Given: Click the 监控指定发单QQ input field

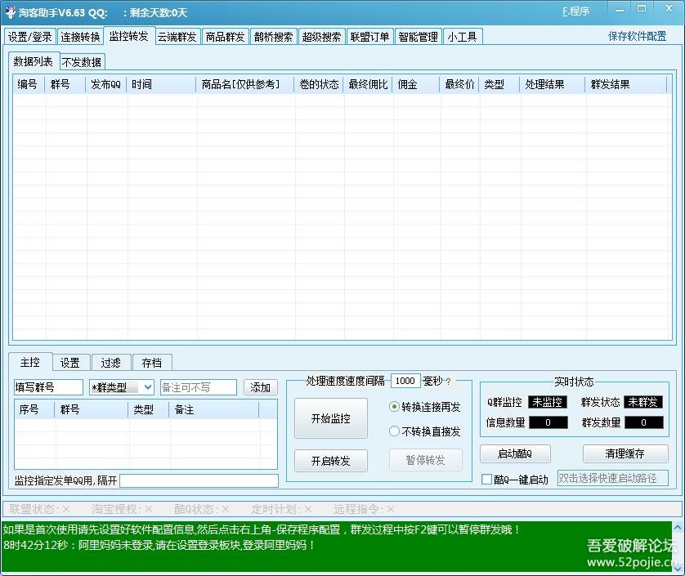Looking at the screenshot, I should [199, 480].
